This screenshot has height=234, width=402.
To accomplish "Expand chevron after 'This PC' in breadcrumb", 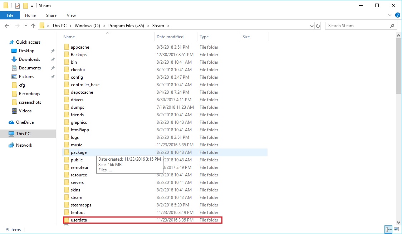I will pyautogui.click(x=70, y=26).
